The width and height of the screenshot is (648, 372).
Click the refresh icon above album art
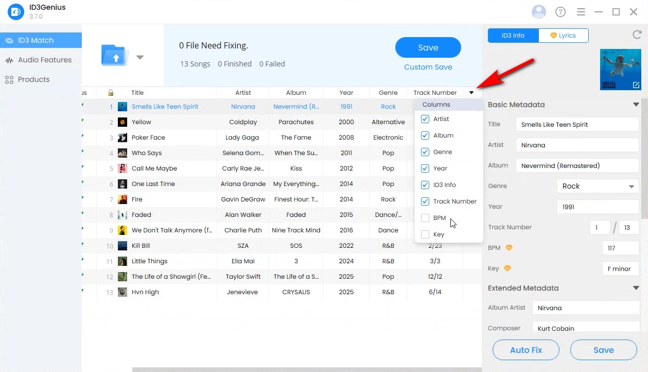636,35
